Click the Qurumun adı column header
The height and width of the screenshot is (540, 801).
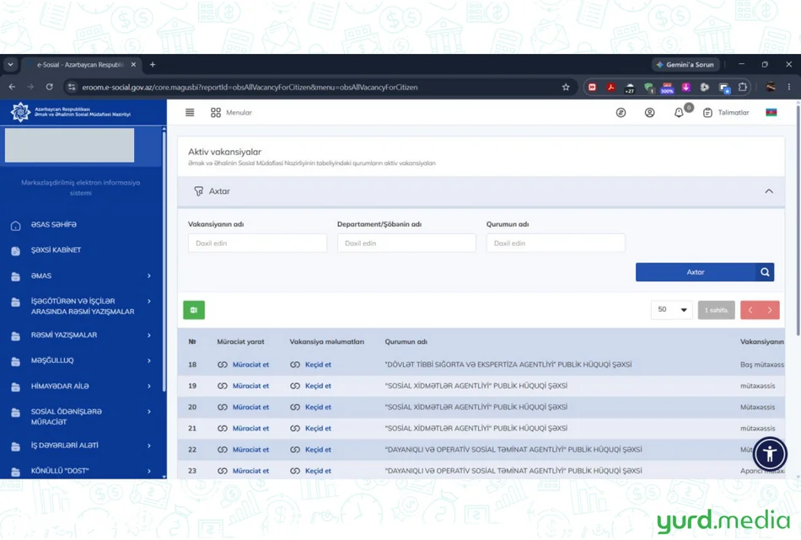[x=406, y=341]
